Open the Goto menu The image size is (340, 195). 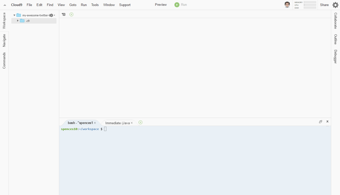click(73, 5)
